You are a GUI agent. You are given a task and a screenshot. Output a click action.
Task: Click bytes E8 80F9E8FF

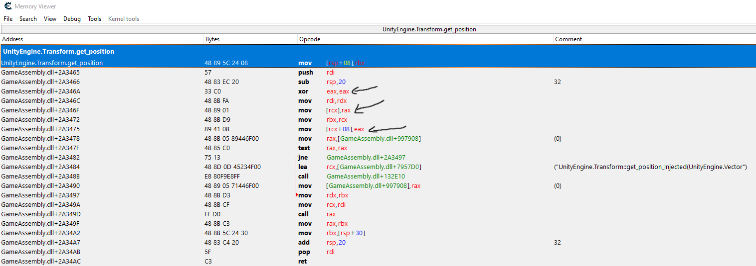pyautogui.click(x=224, y=177)
